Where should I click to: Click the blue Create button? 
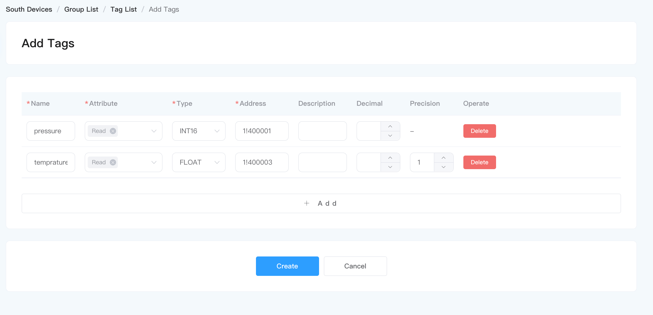(287, 266)
